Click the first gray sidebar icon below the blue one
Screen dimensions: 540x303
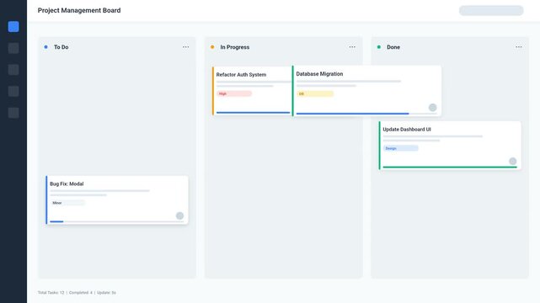click(x=13, y=48)
